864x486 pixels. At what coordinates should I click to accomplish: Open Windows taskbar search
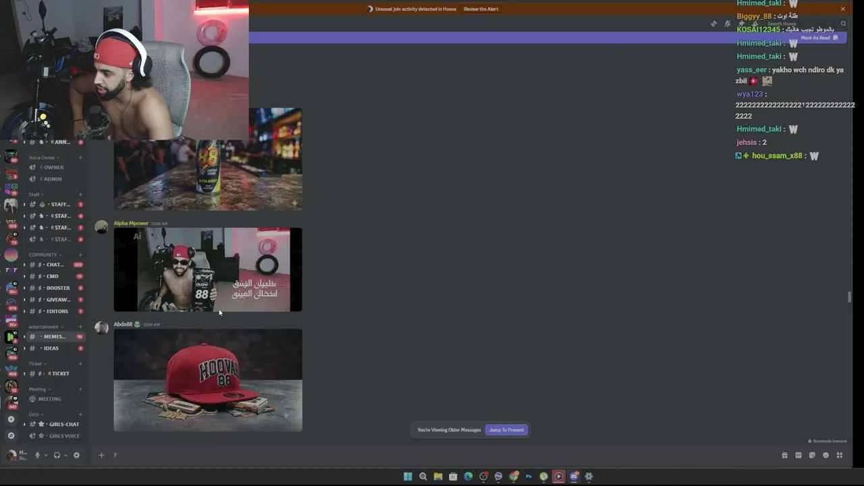pos(423,477)
